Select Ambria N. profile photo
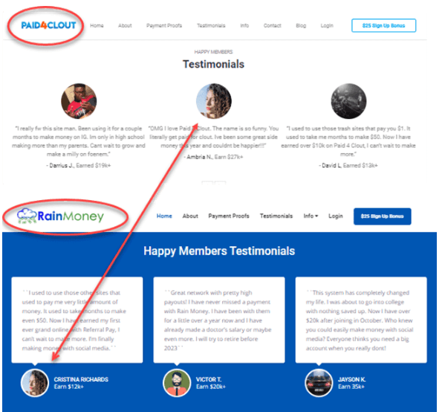This screenshot has width=442, height=412. pyautogui.click(x=214, y=101)
